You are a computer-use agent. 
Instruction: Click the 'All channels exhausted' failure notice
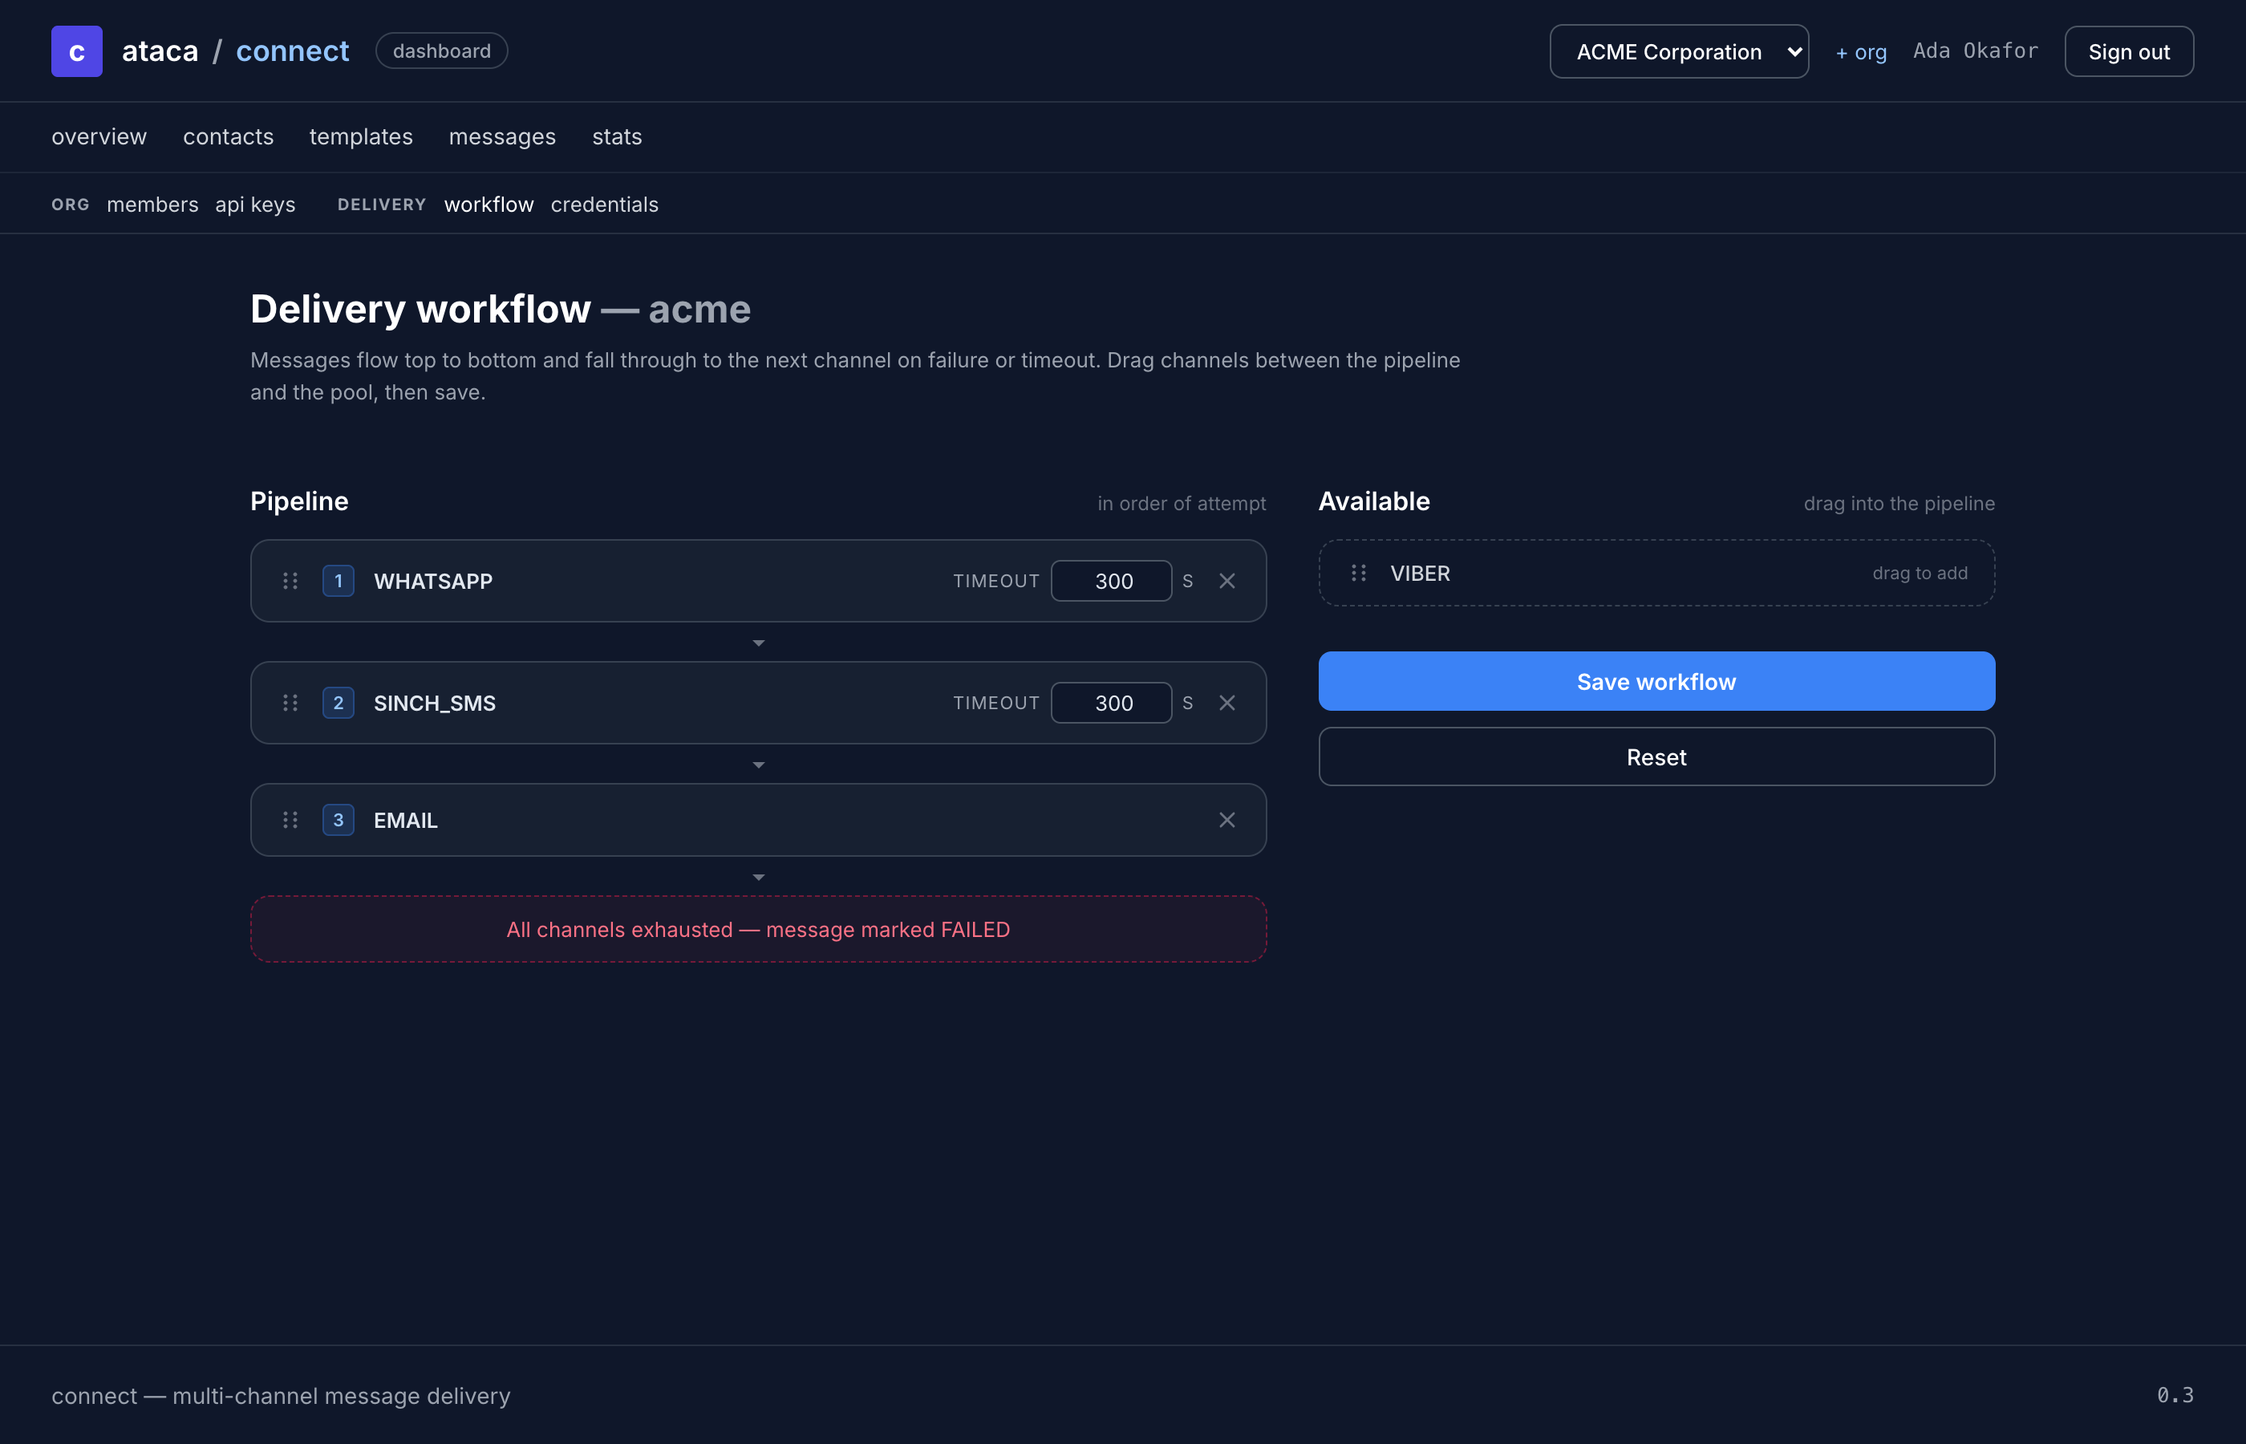(x=758, y=929)
